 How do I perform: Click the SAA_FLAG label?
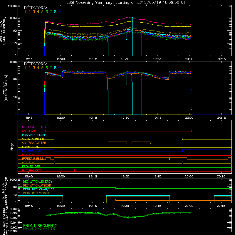[x=29, y=155]
